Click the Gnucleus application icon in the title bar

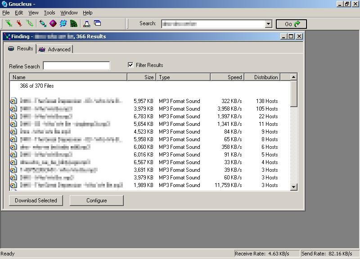coord(4,4)
